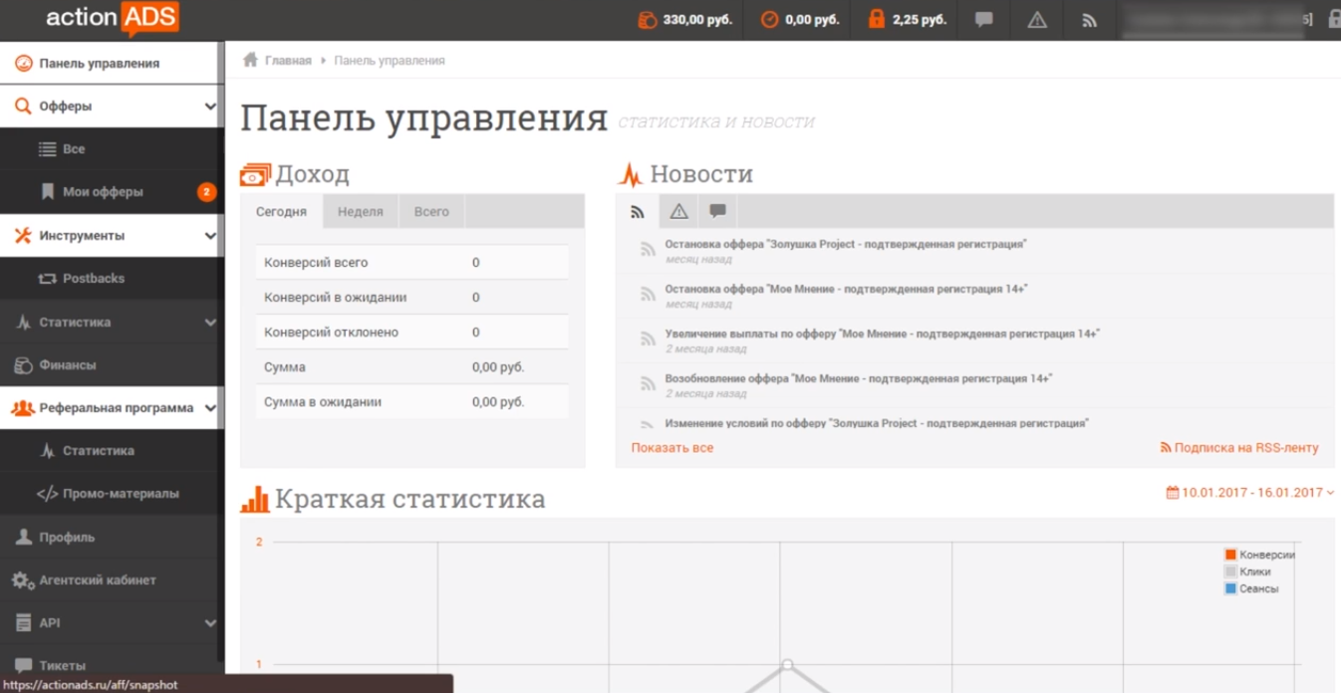Collapse the Офферы sidebar section

tap(210, 105)
